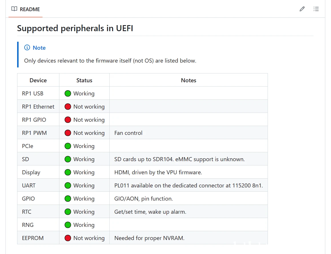Click "Working" text in the RTC row
Screen dimensions: 331x254
pyautogui.click(x=84, y=212)
